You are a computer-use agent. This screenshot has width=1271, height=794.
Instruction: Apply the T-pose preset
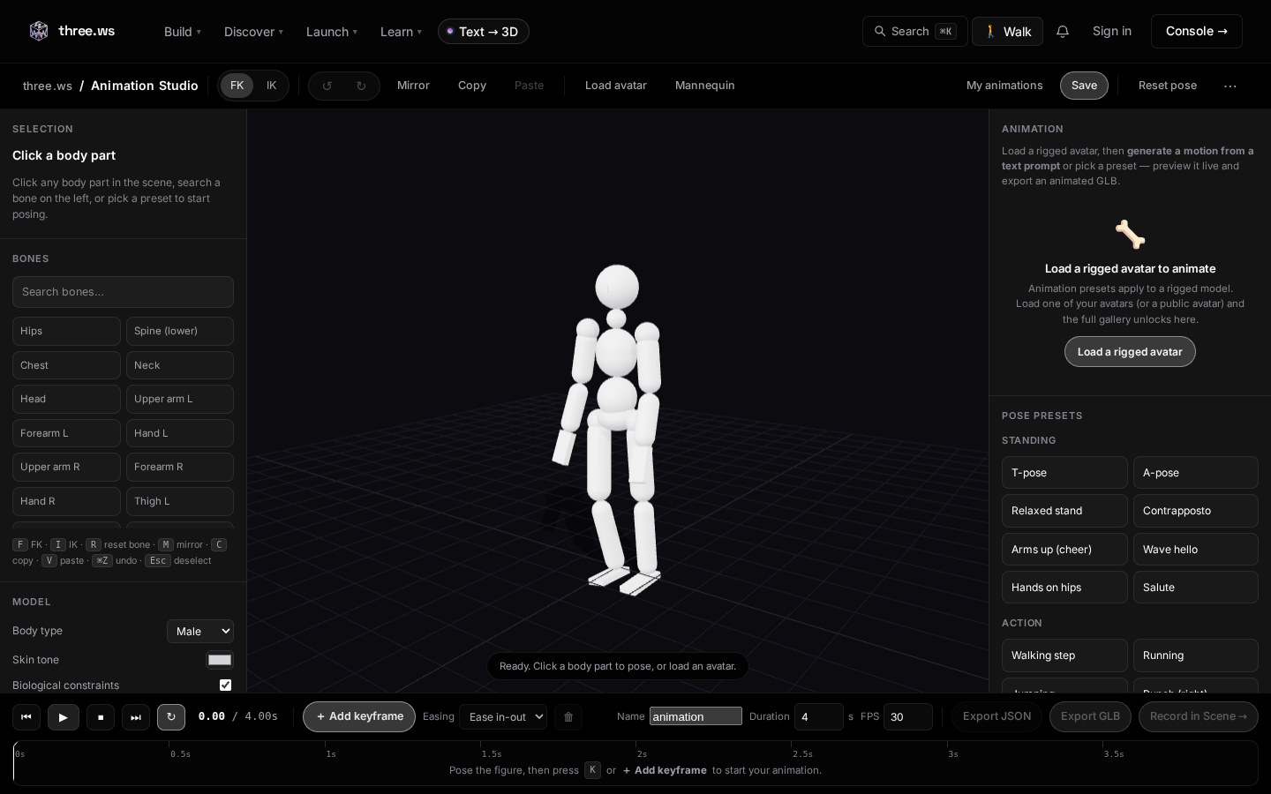point(1064,473)
